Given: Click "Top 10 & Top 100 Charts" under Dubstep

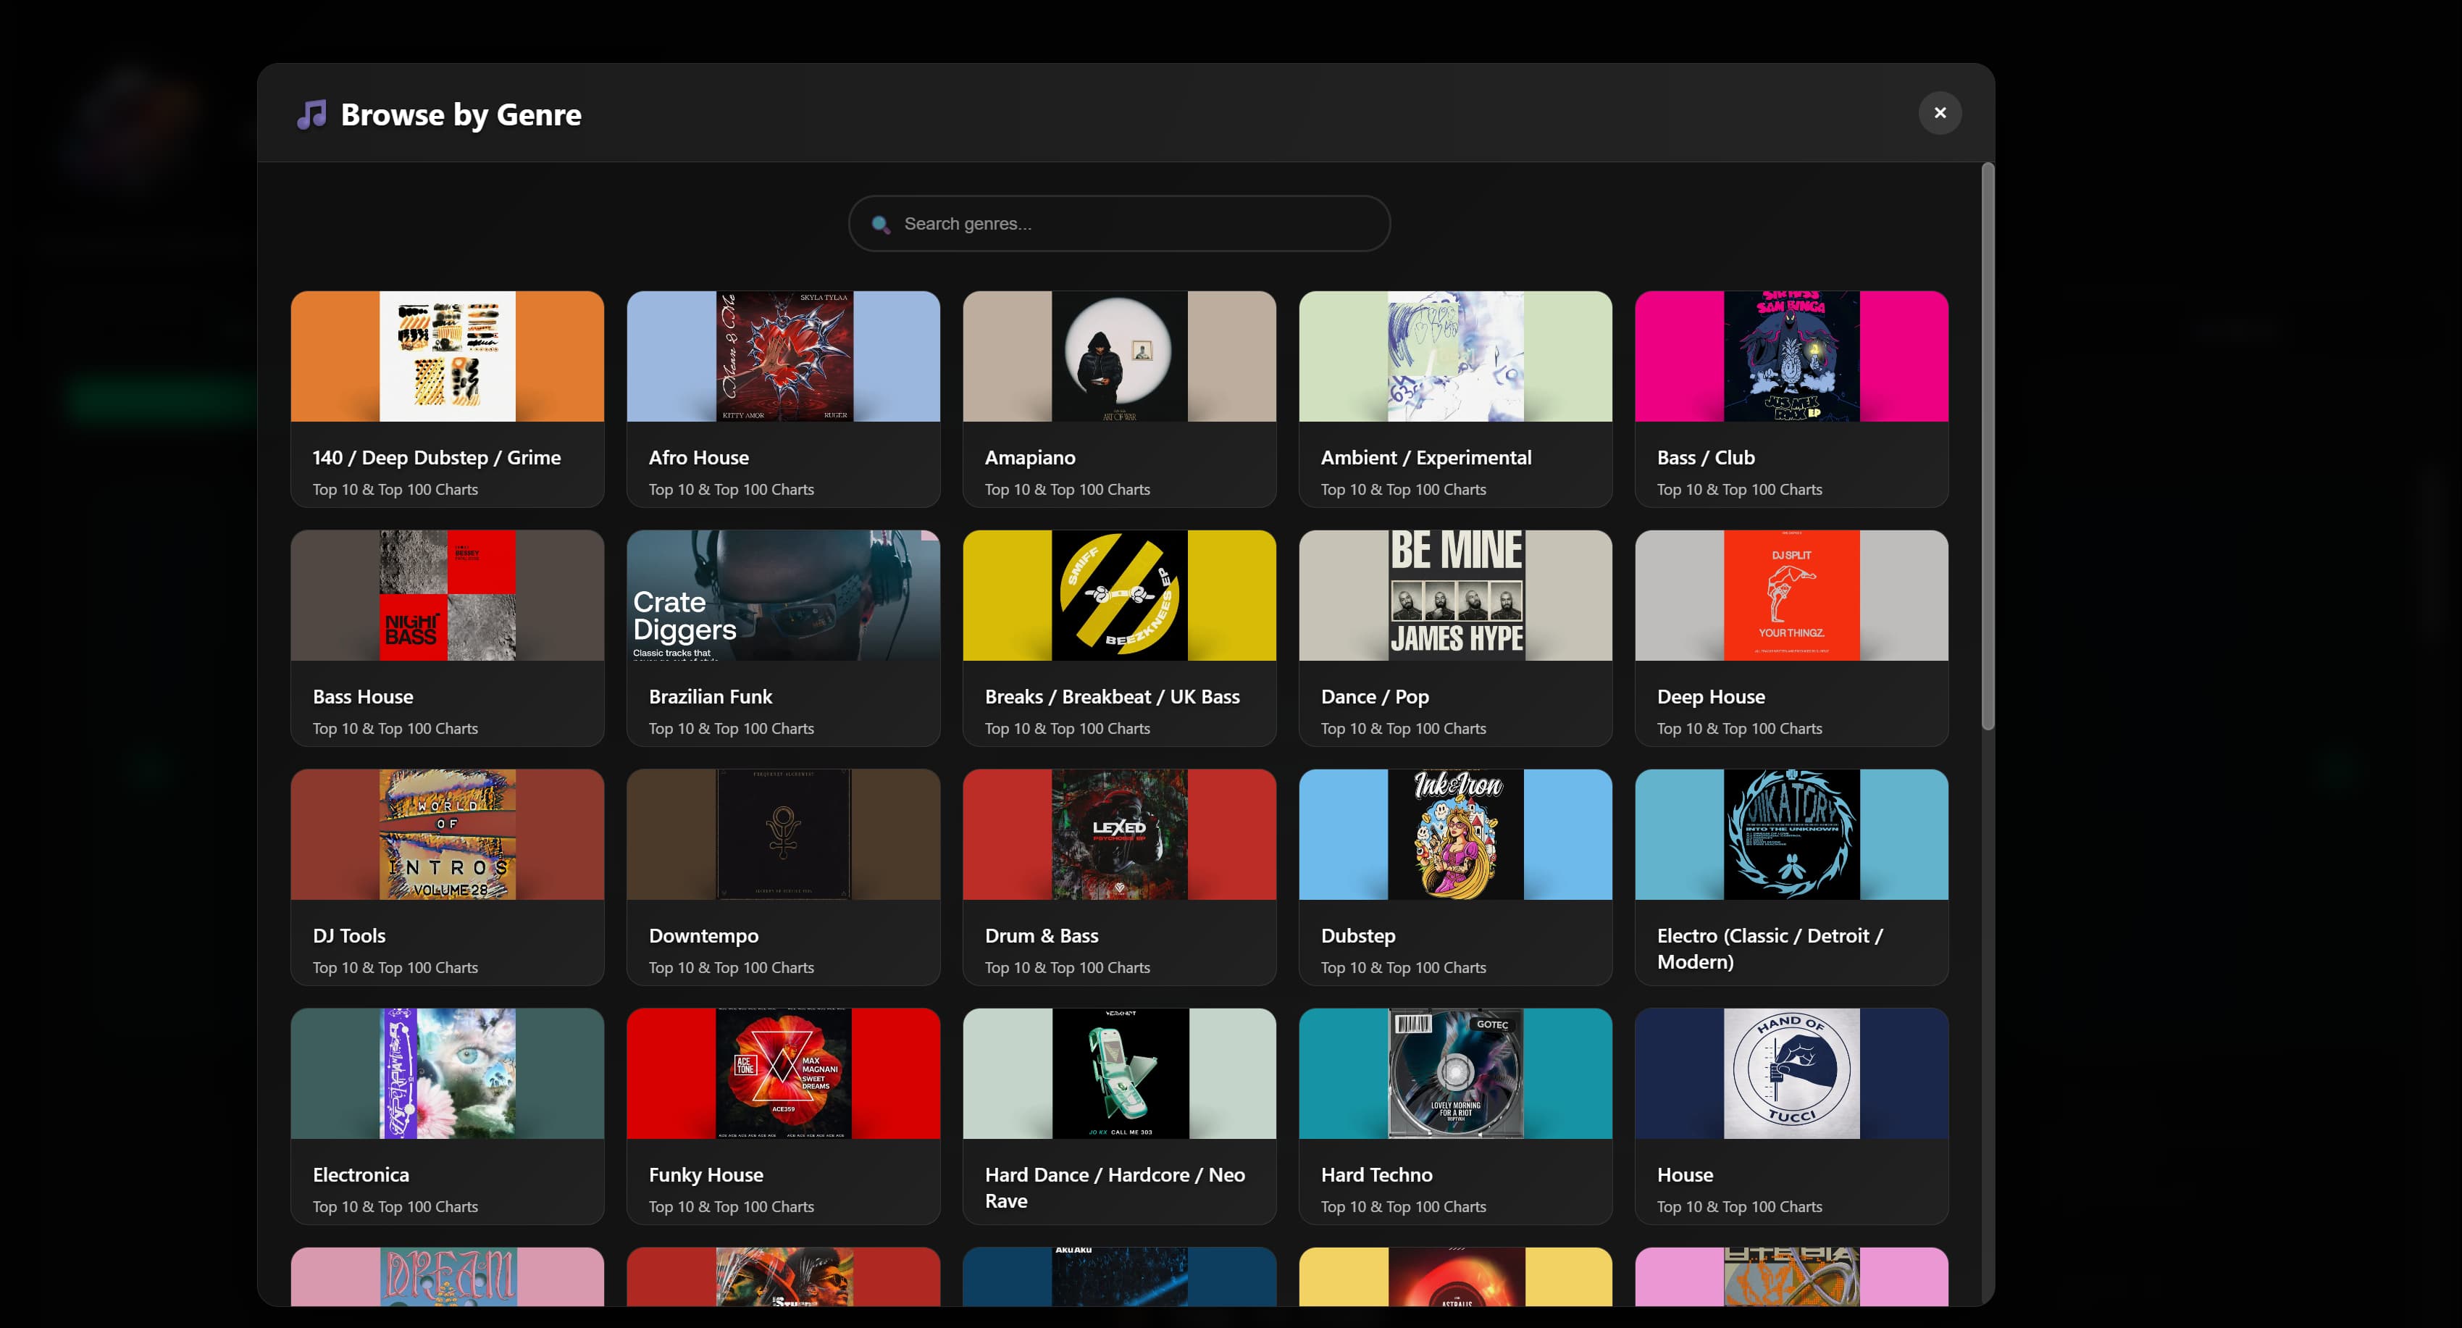Looking at the screenshot, I should tap(1403, 967).
